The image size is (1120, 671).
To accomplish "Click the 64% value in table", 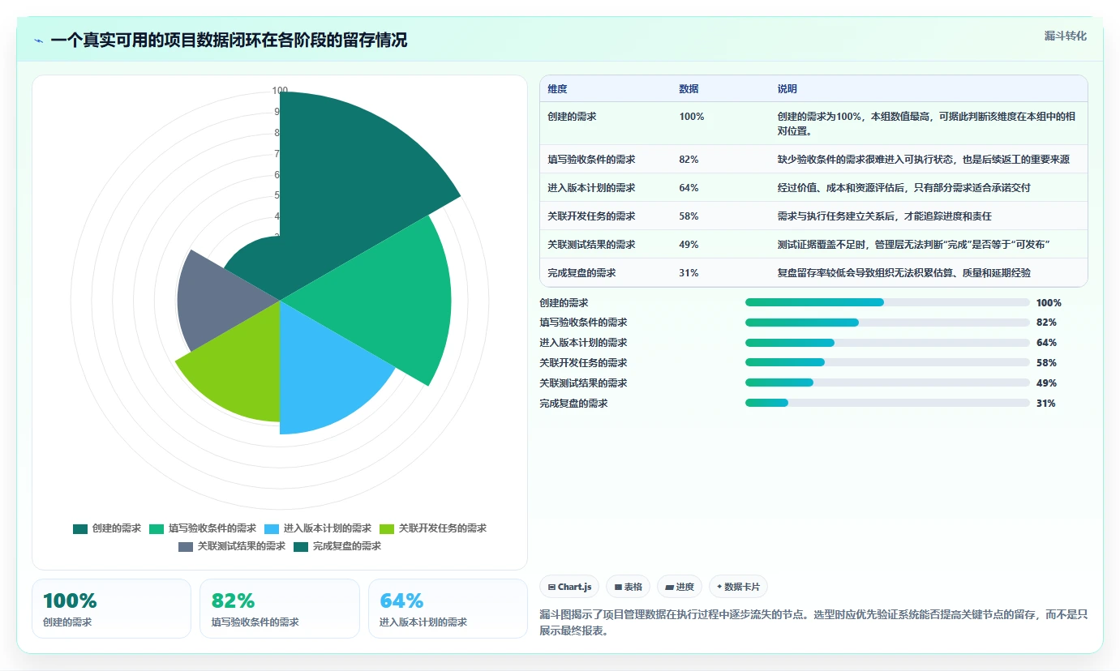I will 689,188.
